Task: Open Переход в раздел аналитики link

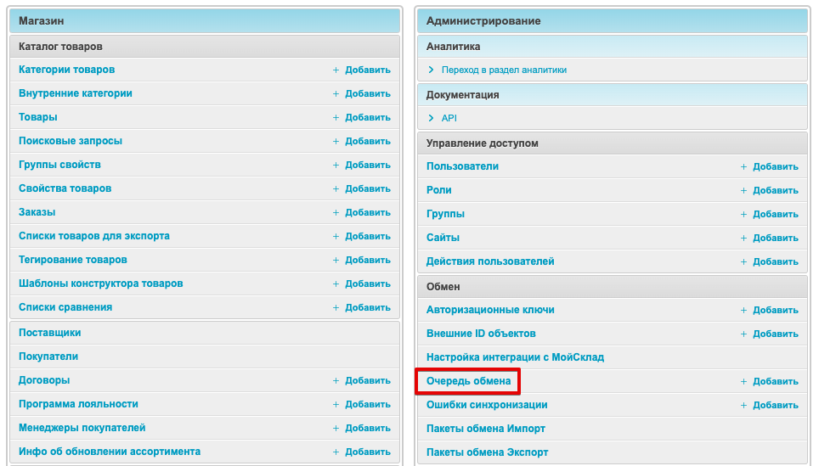Action: [x=504, y=70]
